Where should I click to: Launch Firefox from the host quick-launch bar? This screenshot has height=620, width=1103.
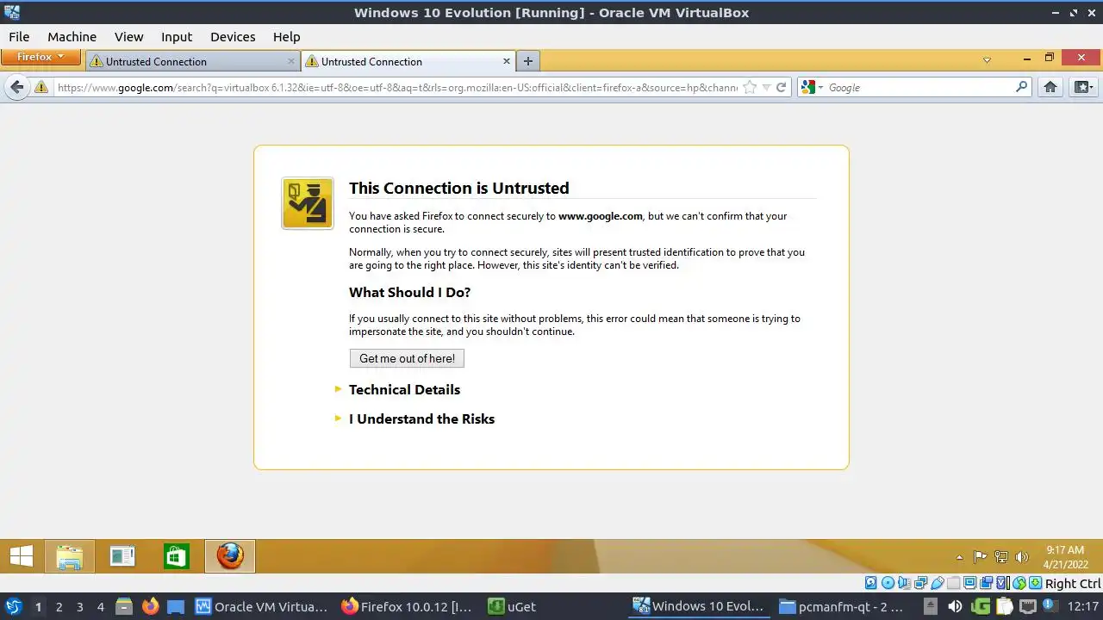click(150, 606)
